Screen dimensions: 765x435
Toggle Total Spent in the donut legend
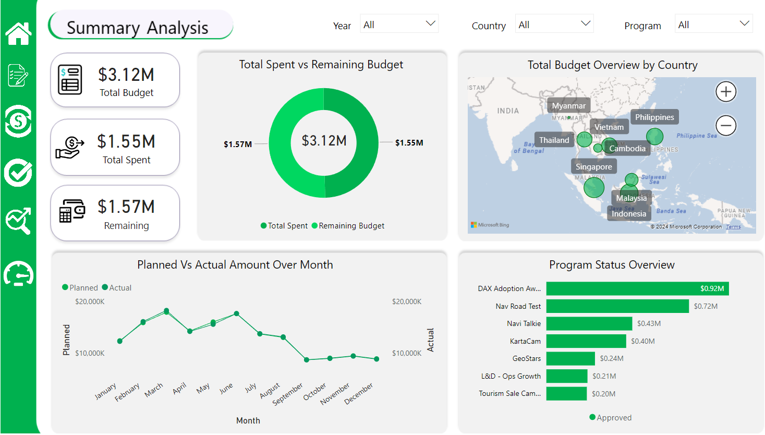click(284, 226)
